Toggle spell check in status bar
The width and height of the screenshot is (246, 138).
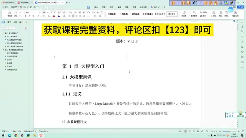click(x=30, y=131)
